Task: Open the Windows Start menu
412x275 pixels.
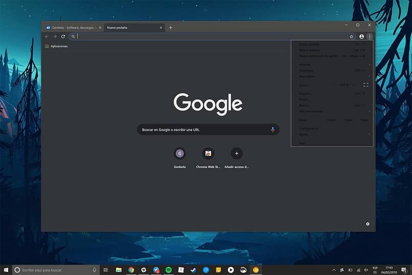Action: click(6, 270)
